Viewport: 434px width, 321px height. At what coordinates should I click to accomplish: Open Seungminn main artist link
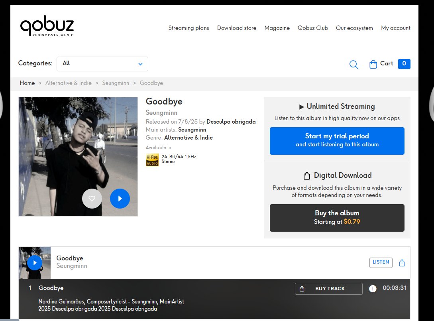coord(192,130)
